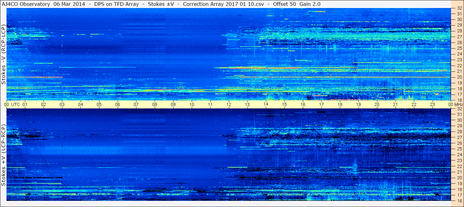Pick the 03 hour marker on the UTC axis
464x207 pixels.
[x=62, y=104]
